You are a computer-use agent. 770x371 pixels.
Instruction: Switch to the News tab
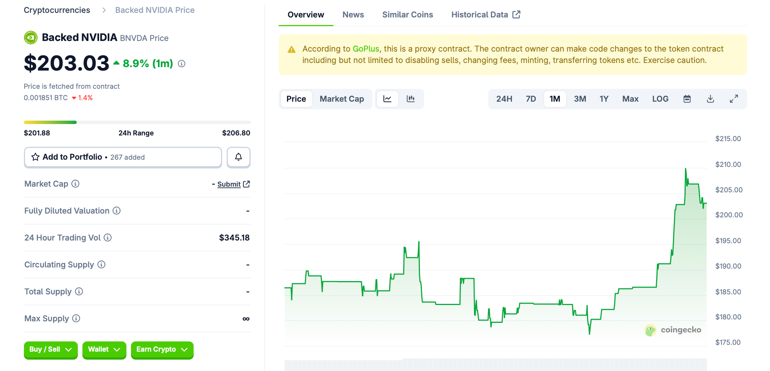(353, 14)
